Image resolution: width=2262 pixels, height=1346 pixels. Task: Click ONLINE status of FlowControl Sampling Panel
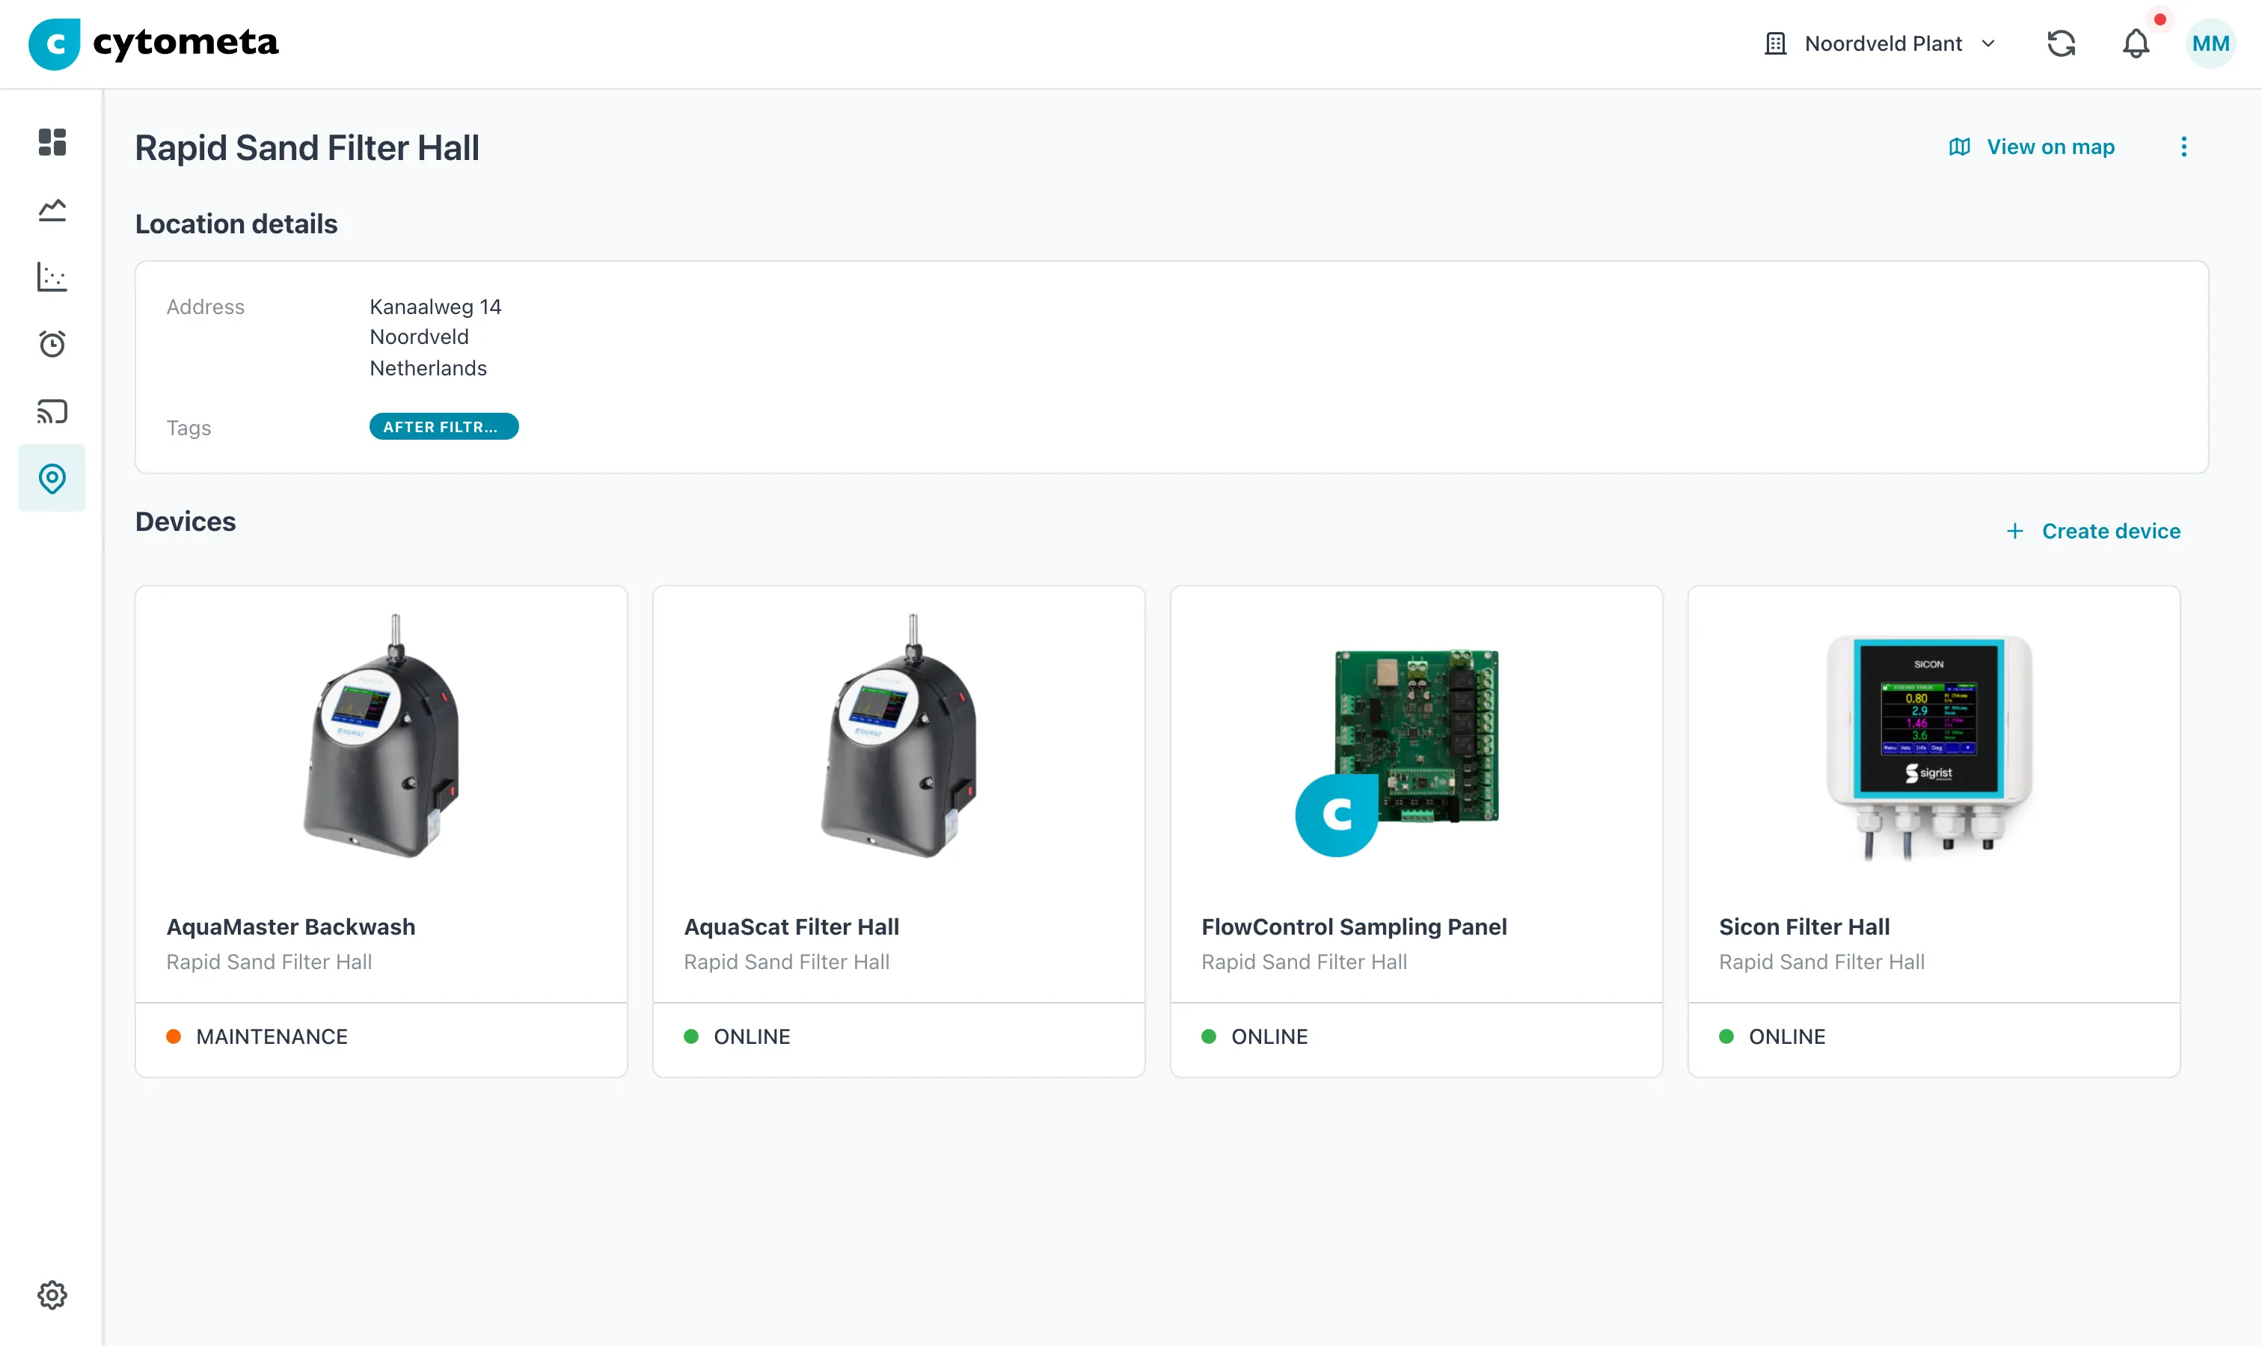pyautogui.click(x=1255, y=1036)
